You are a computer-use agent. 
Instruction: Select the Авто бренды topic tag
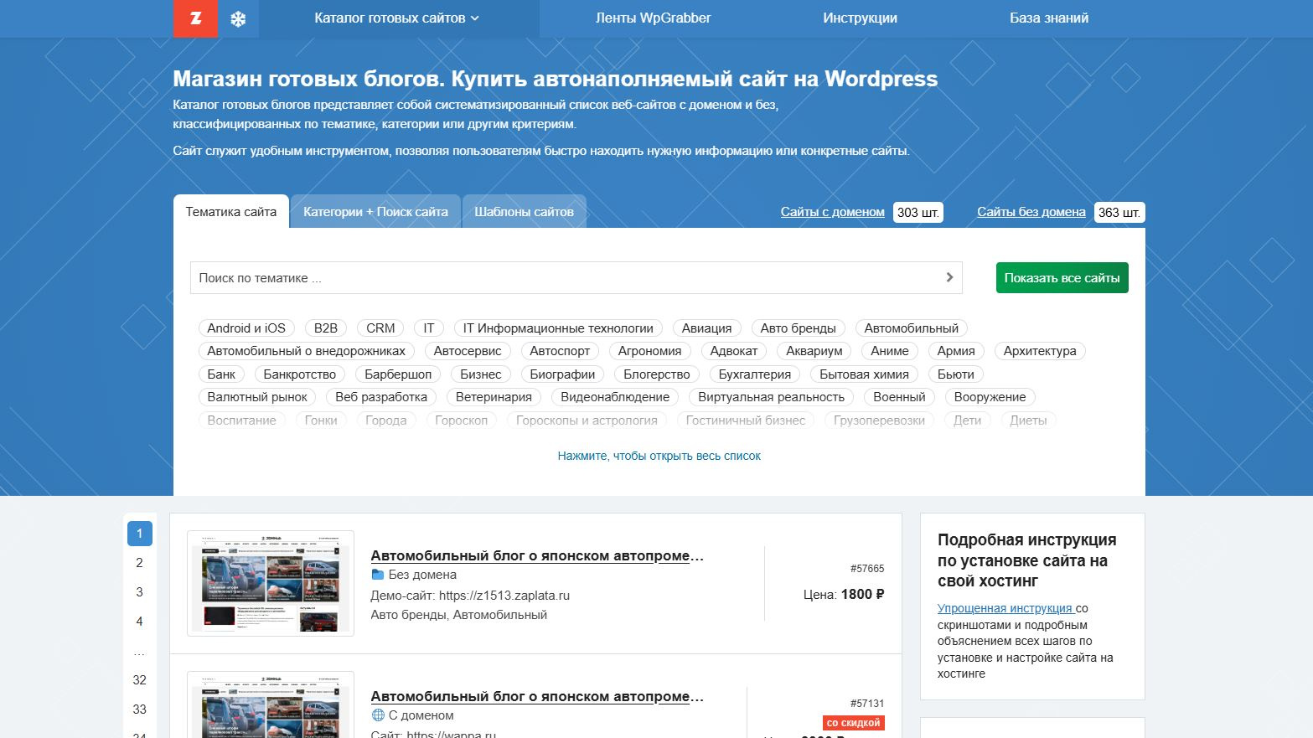[x=799, y=328]
